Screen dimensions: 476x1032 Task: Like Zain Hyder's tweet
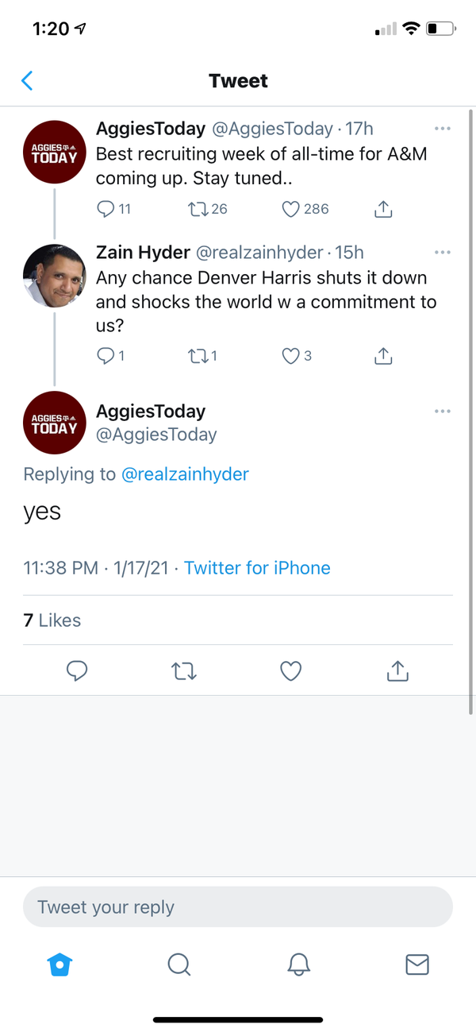pos(291,356)
